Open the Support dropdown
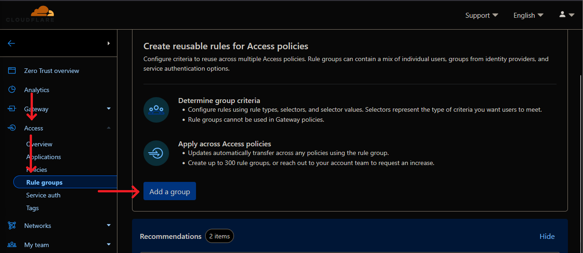Image resolution: width=583 pixels, height=253 pixels. pos(482,15)
